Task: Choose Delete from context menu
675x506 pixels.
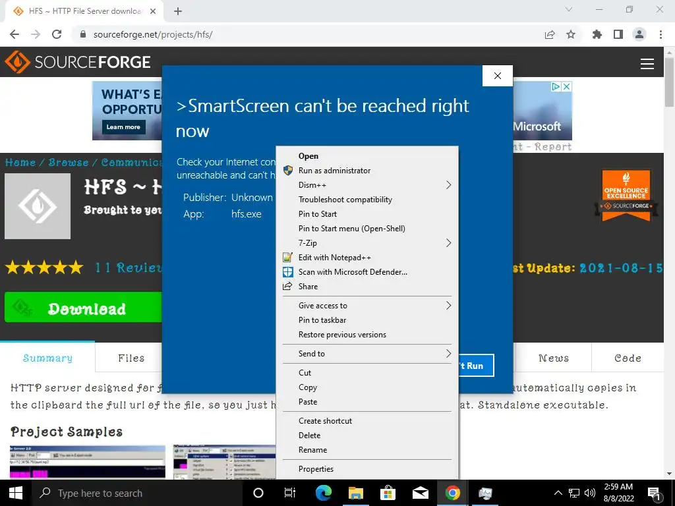Action: pyautogui.click(x=367, y=436)
